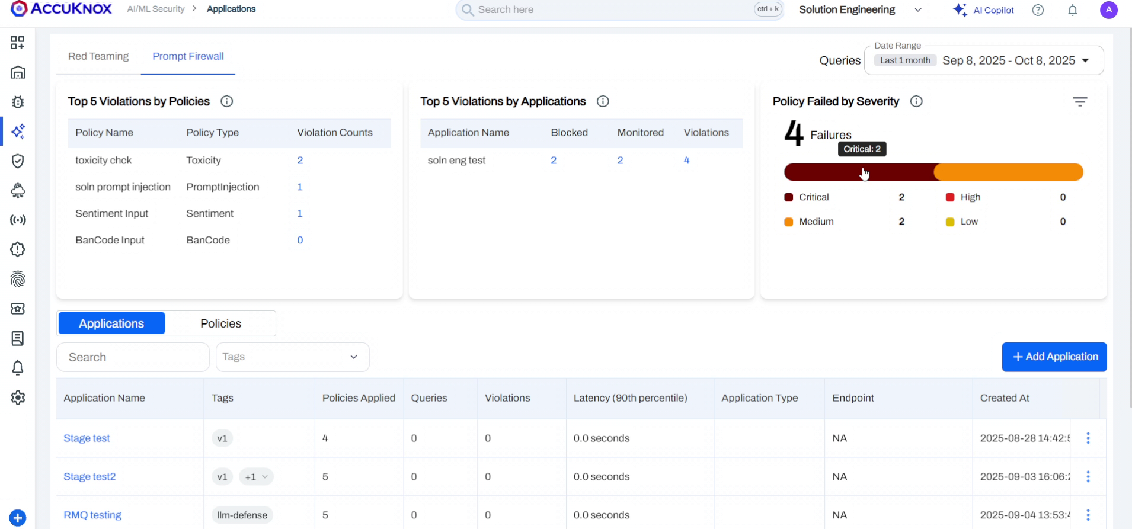Show info for Top 5 Violations by Policies
1132x529 pixels.
coord(226,101)
